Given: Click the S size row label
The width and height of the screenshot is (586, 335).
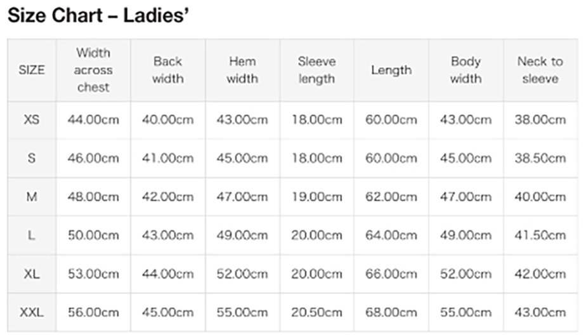Looking at the screenshot, I should (x=32, y=159).
